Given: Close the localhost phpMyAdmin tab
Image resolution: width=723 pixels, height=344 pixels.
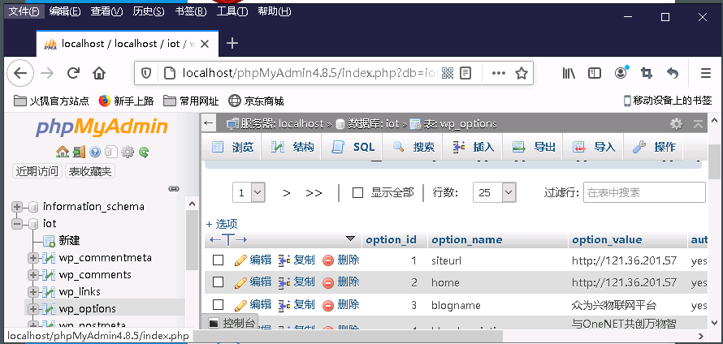Looking at the screenshot, I should click(x=205, y=44).
